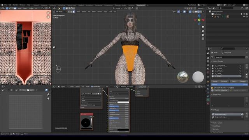The height and width of the screenshot is (140, 249).
Task: Toggle viewport overlays icon
Action: pos(184,12)
